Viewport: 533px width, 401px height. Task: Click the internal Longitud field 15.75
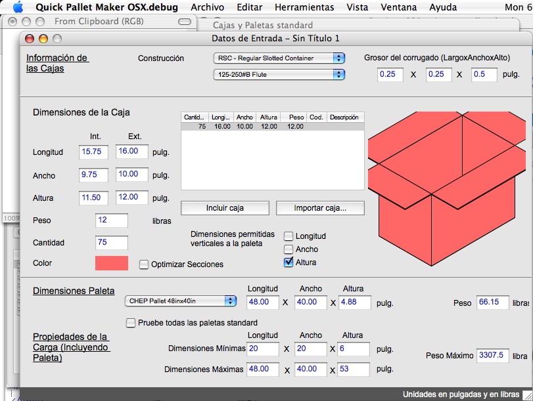[x=93, y=152]
